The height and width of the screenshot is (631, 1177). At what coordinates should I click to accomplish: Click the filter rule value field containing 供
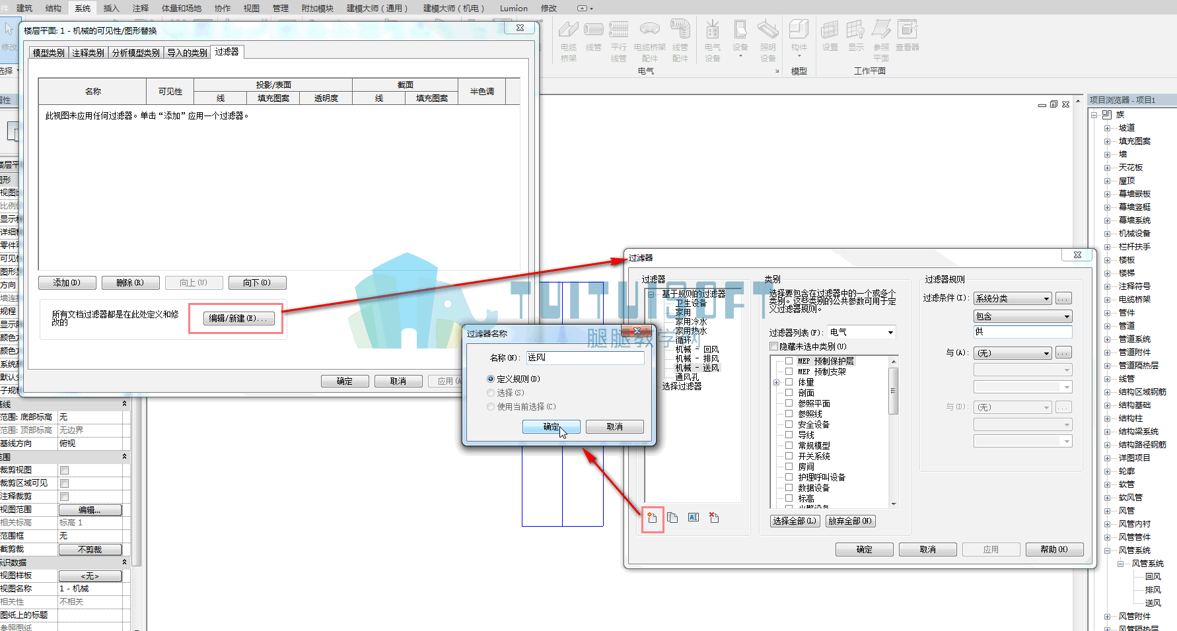(1022, 332)
